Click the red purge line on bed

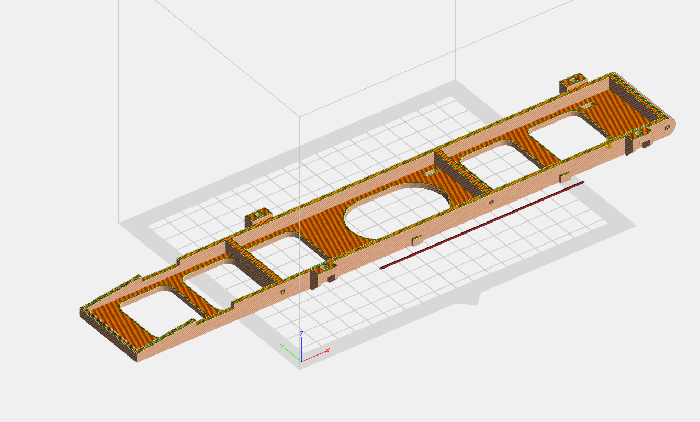(481, 225)
